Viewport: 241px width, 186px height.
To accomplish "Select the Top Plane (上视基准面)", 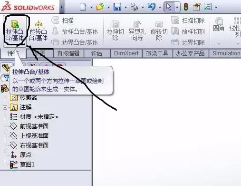I will point(29,136).
